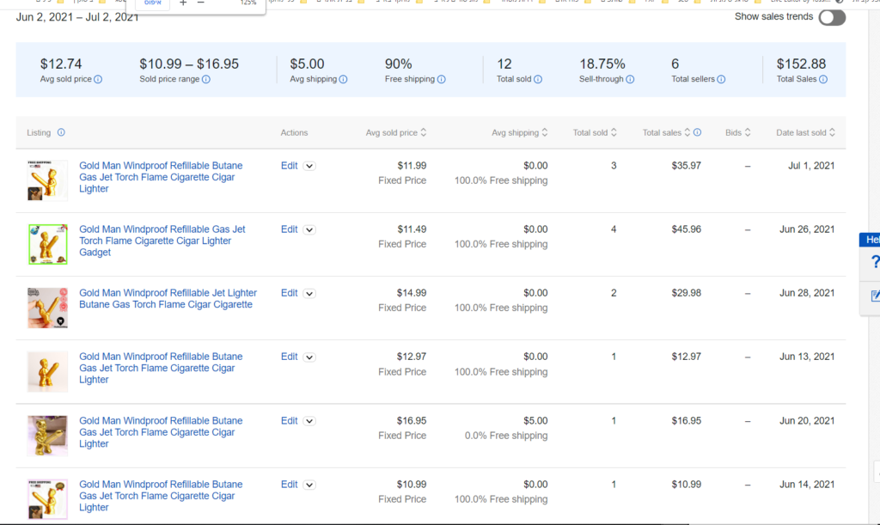The width and height of the screenshot is (880, 525).
Task: Click info icon in Total sales column header
Action: (697, 133)
